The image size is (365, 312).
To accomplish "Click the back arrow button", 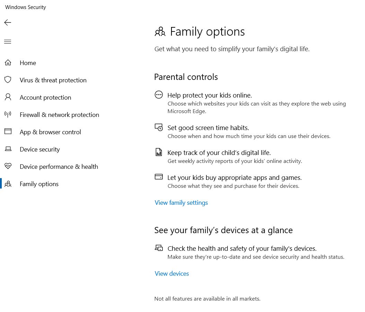I will (x=8, y=23).
